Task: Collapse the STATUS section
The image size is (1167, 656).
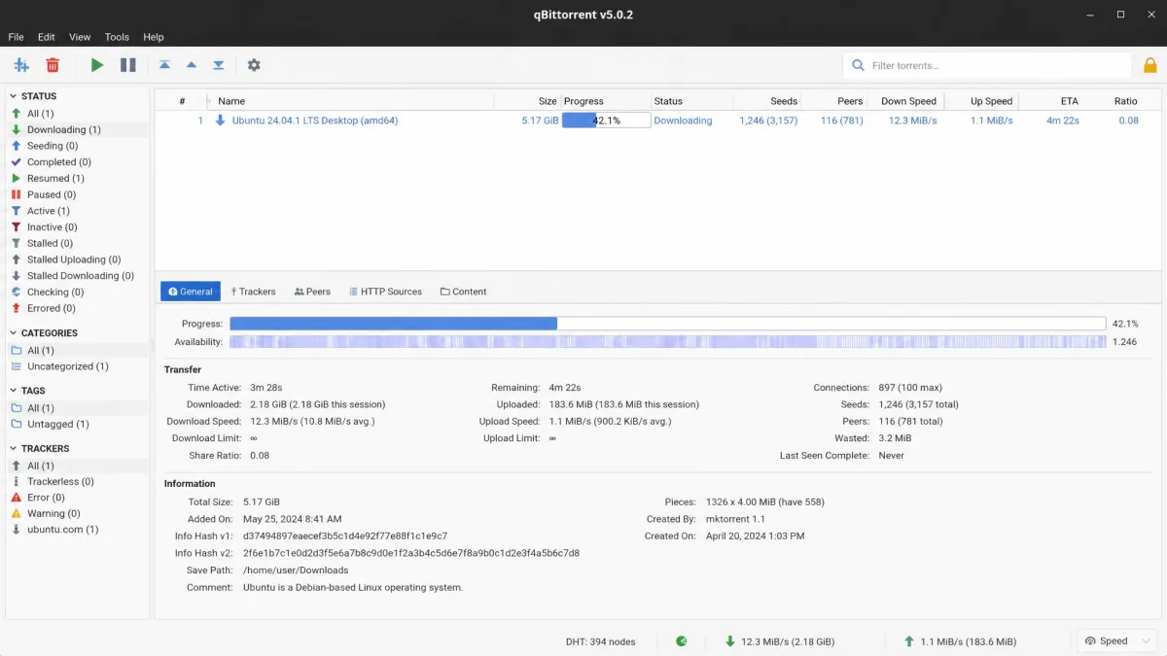Action: [14, 96]
